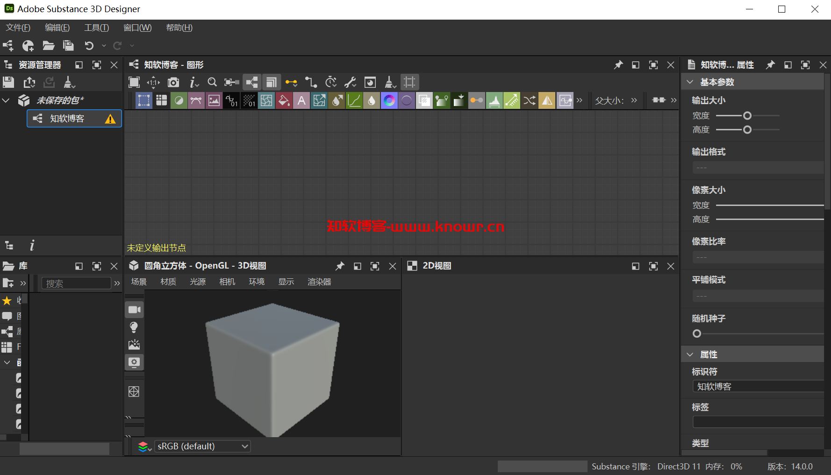Open the 帮助 menu
Viewport: 831px width, 475px height.
click(179, 28)
